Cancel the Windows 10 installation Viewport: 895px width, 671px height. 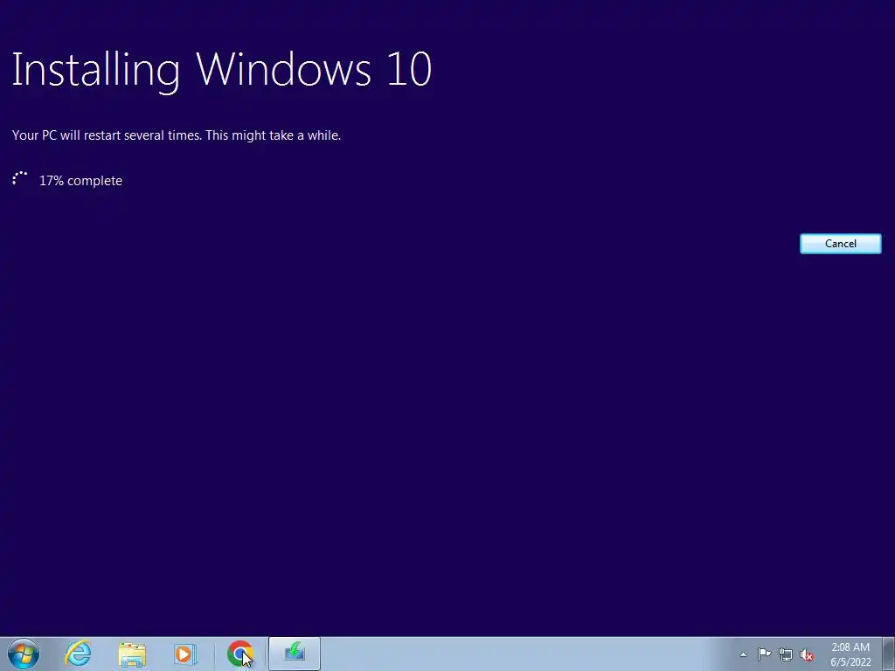pyautogui.click(x=840, y=244)
